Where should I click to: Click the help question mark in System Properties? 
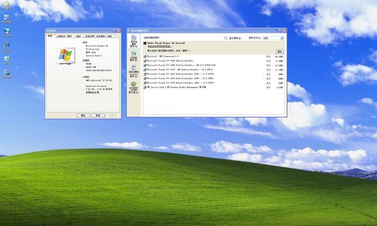pos(115,31)
